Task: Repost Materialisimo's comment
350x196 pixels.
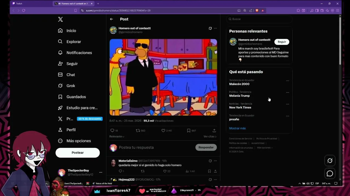Action: pyautogui.click(x=142, y=171)
